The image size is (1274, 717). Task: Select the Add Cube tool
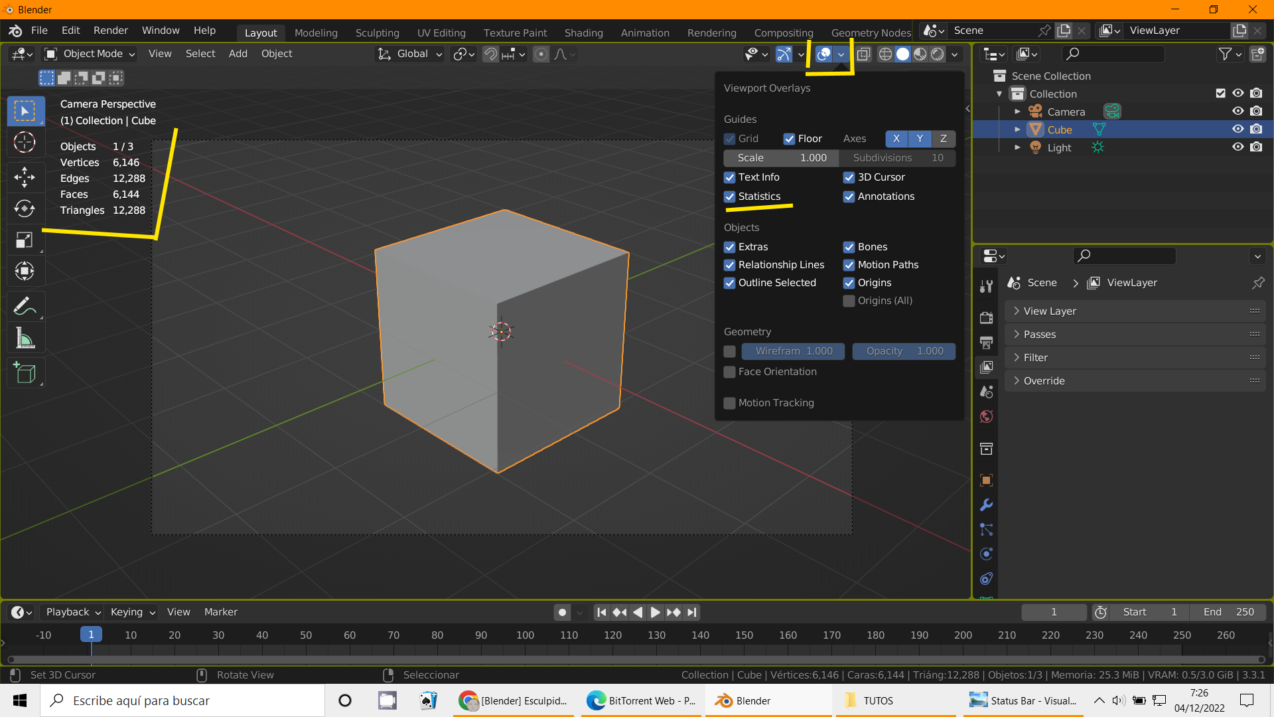click(25, 373)
